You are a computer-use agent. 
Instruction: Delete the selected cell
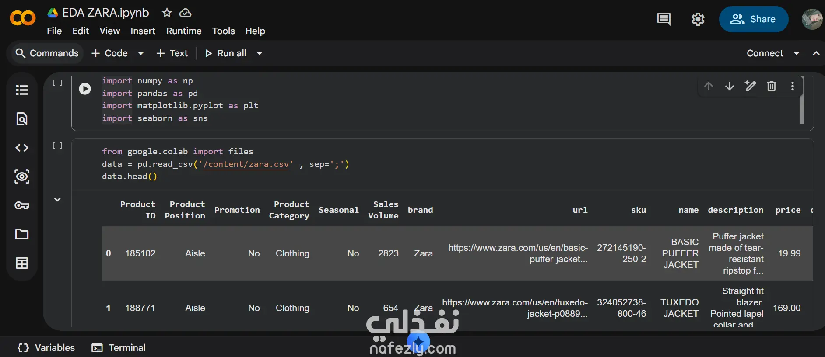click(772, 86)
